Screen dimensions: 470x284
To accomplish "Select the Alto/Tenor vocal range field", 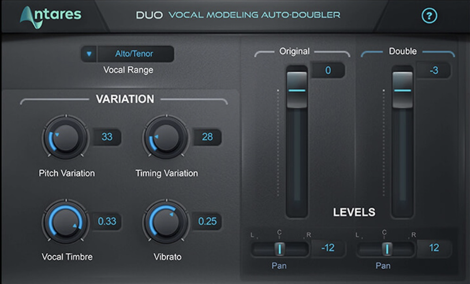I will click(x=136, y=54).
